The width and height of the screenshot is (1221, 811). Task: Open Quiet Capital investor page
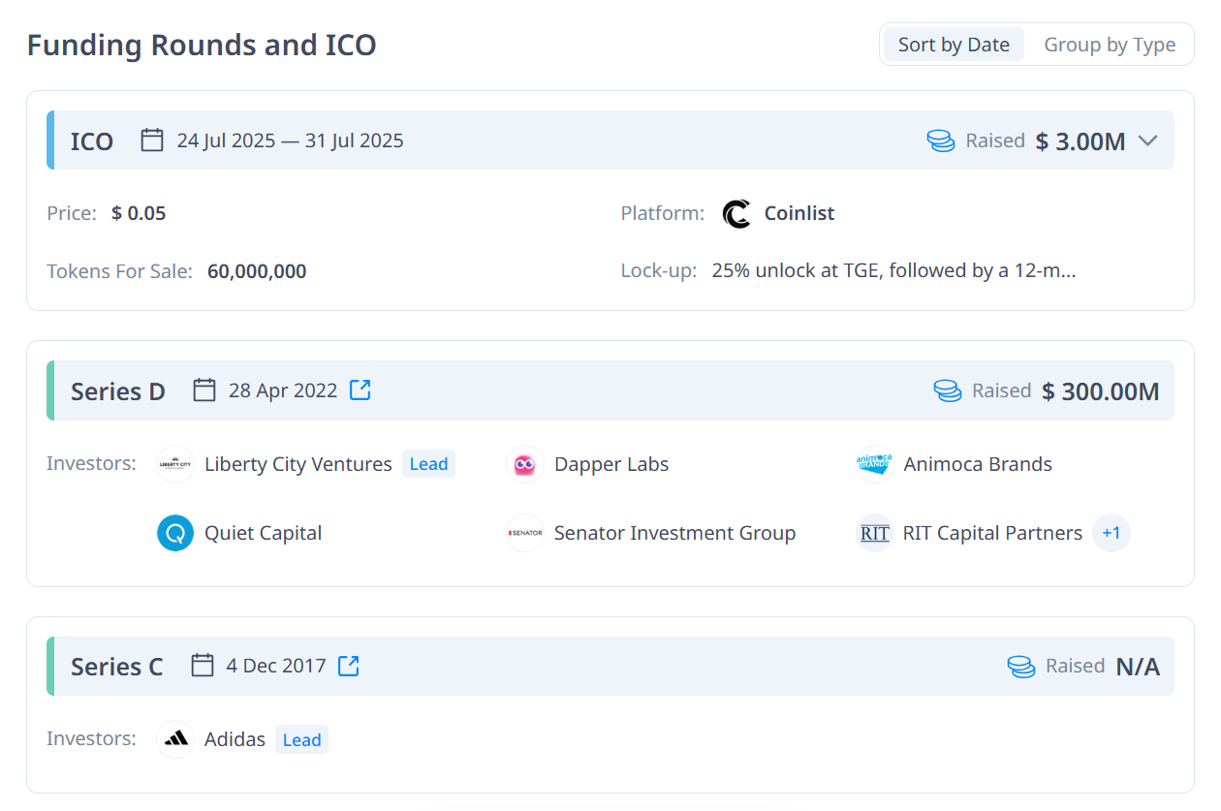[x=264, y=533]
